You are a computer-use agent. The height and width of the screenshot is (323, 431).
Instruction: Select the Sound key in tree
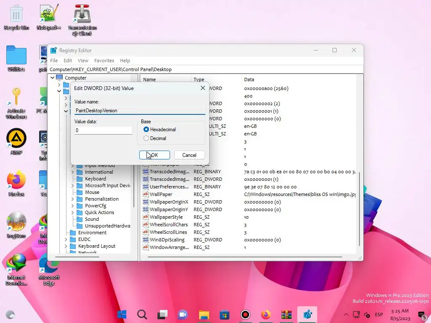click(92, 219)
